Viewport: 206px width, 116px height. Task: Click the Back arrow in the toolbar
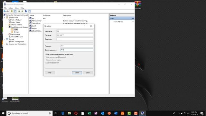point(5,11)
